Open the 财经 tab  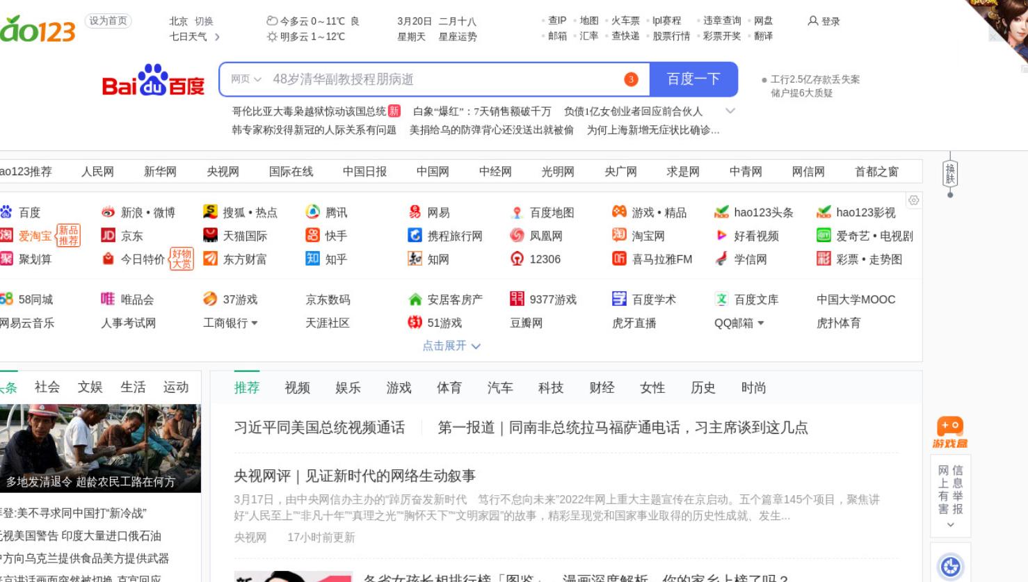(602, 387)
